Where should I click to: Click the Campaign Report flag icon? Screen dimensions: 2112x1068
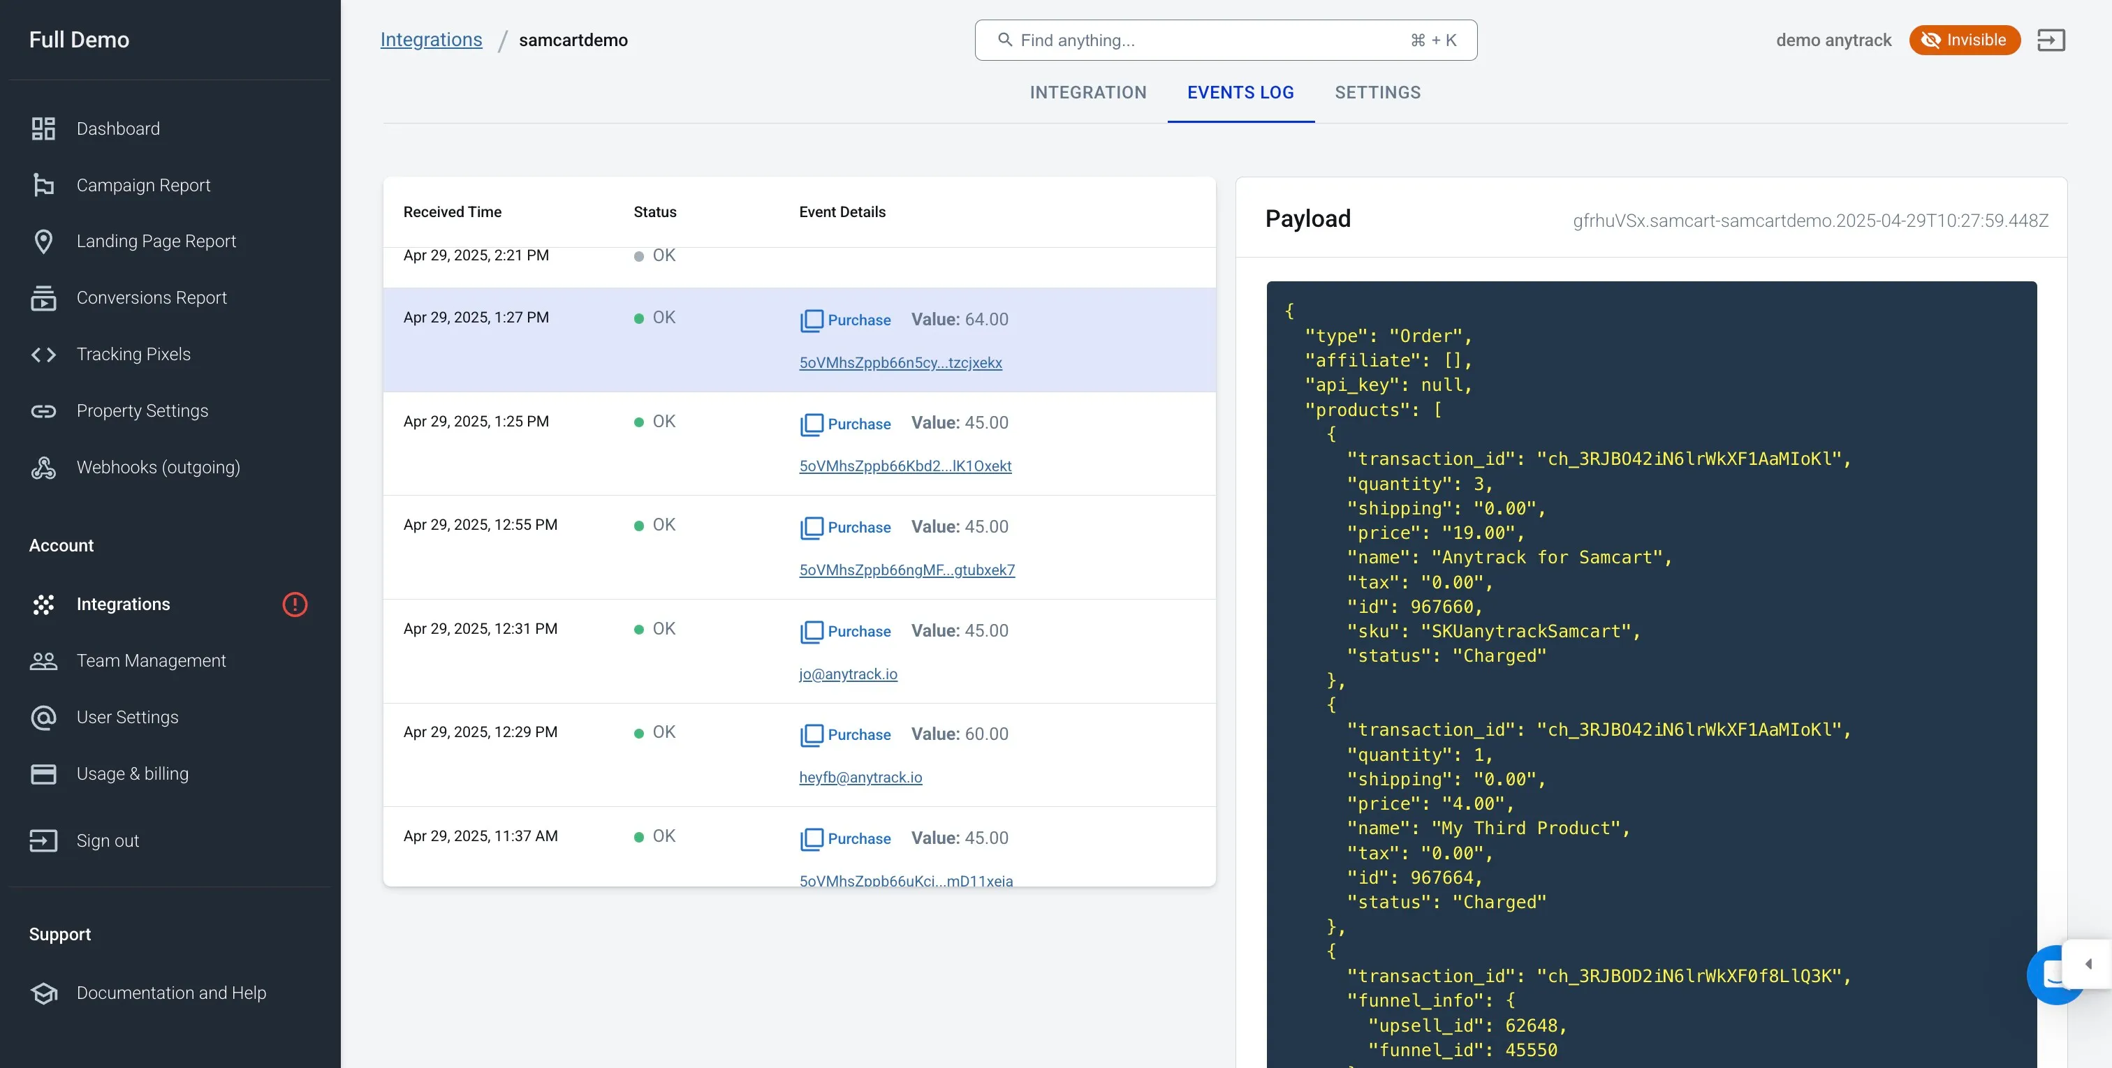(43, 185)
